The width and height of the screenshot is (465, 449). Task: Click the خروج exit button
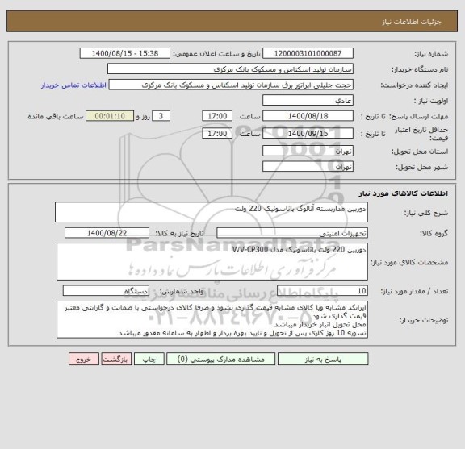(84, 359)
